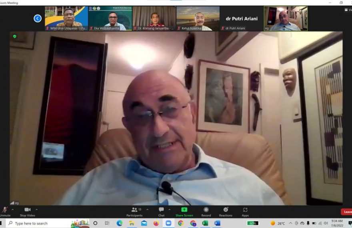Open the Participants panel
This screenshot has height=228, width=352.
tap(134, 211)
